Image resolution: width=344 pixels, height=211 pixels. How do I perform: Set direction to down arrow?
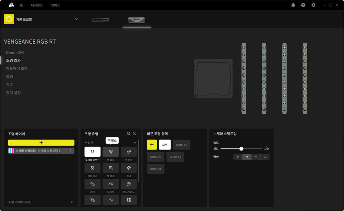[x=265, y=157]
